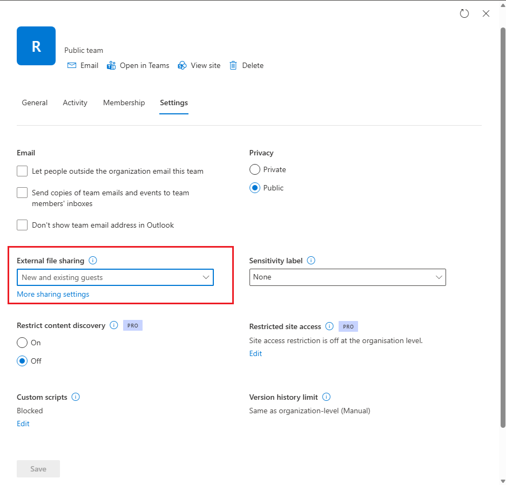Go to the Membership tab
This screenshot has width=506, height=485.
click(x=124, y=103)
